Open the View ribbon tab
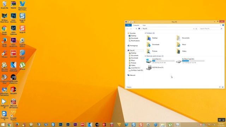Viewport: 226px width, 127px height. point(144,25)
